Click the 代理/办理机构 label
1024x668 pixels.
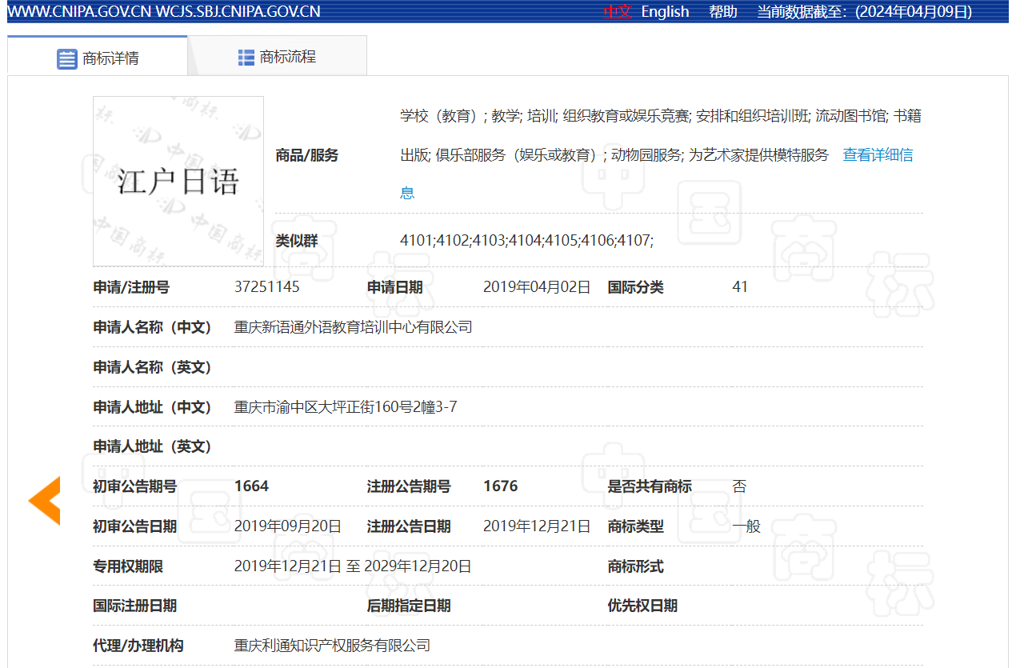(138, 646)
